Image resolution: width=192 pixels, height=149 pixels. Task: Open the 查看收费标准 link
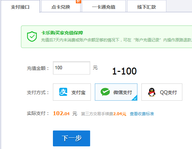pyautogui.click(x=142, y=114)
